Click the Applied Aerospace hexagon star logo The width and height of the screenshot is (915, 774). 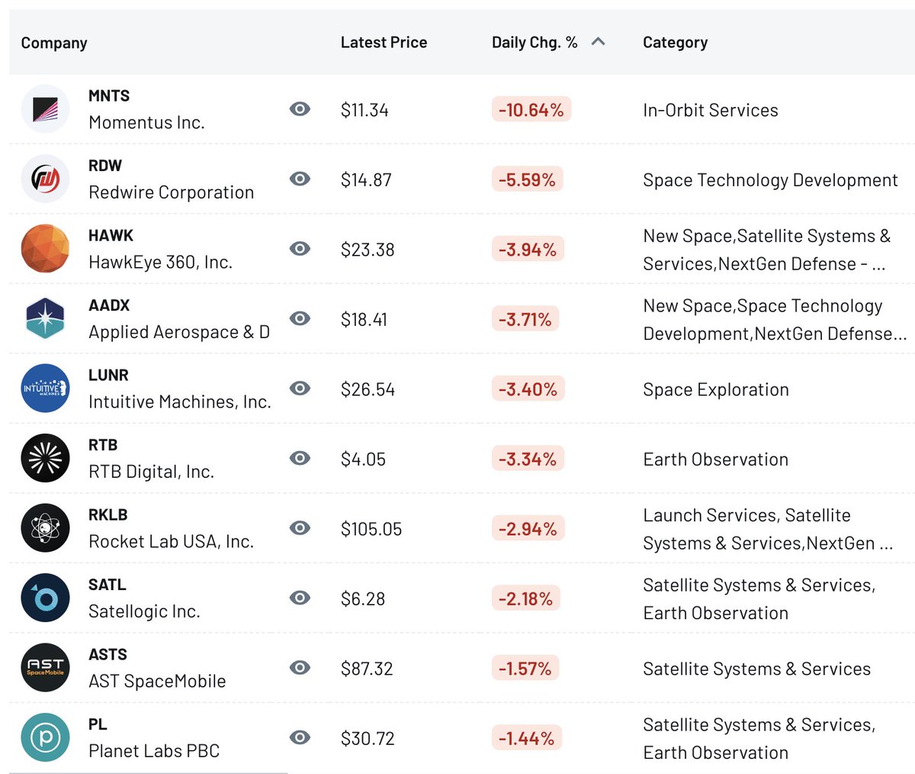(45, 318)
